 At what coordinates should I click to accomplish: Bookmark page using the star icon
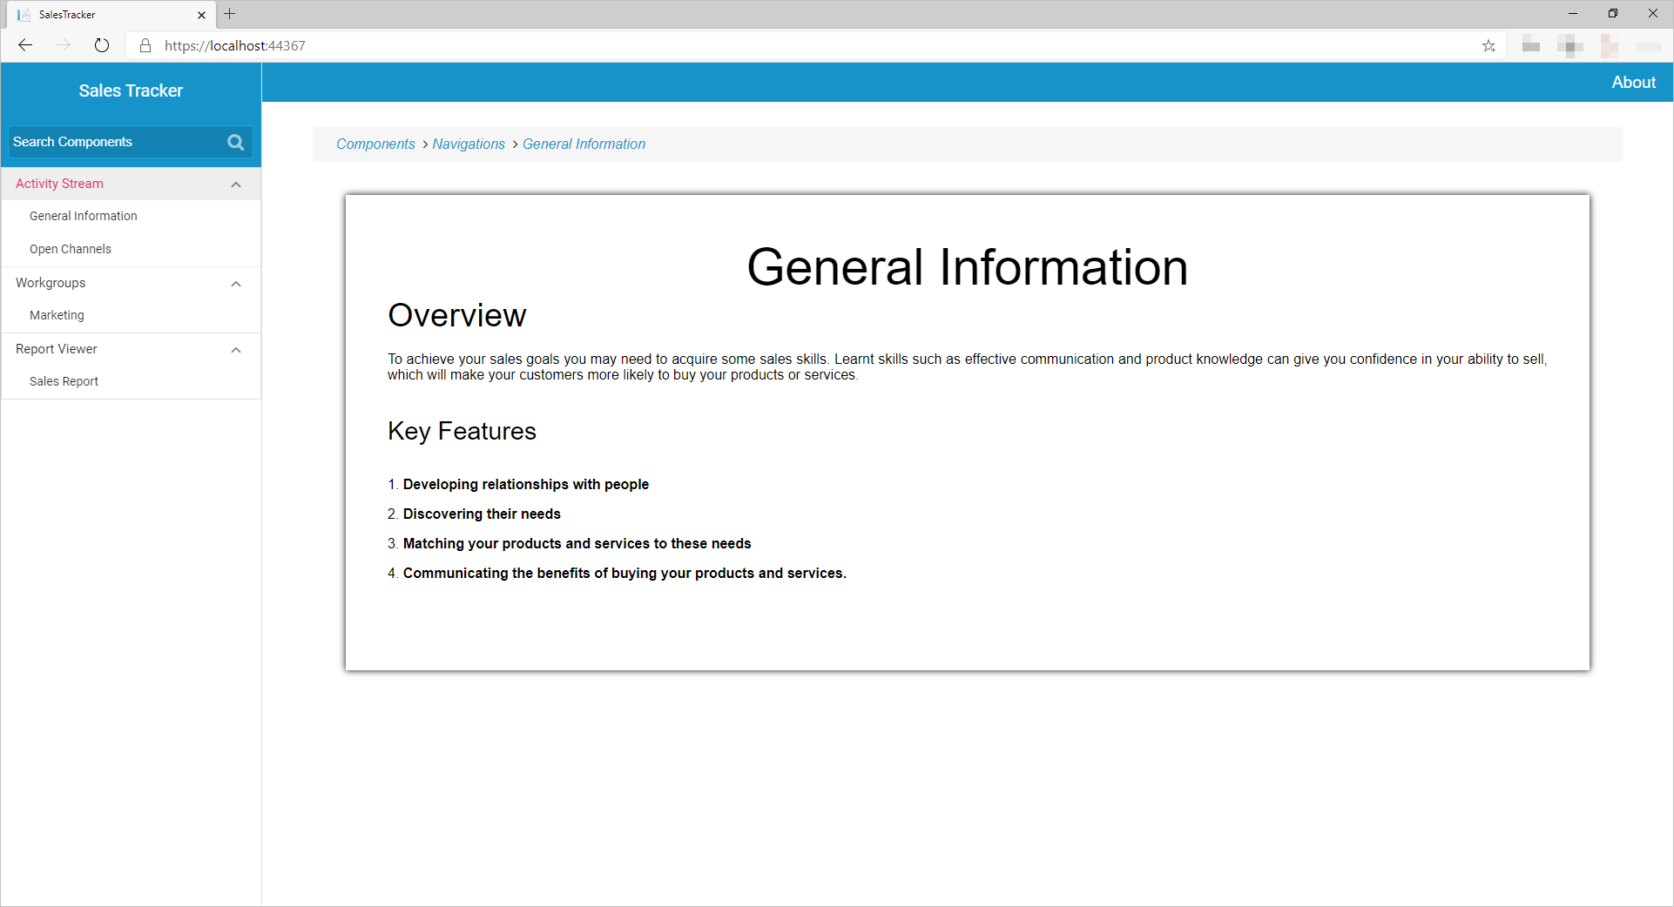point(1488,46)
